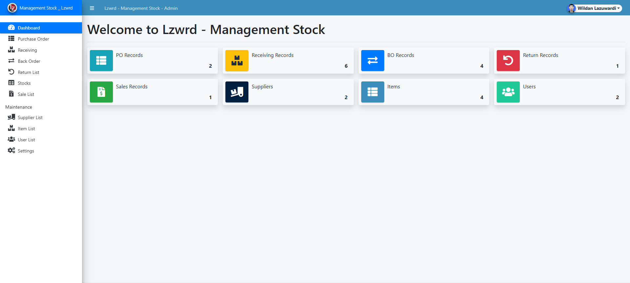Click the navy Suppliers truck-loading icon

click(237, 92)
